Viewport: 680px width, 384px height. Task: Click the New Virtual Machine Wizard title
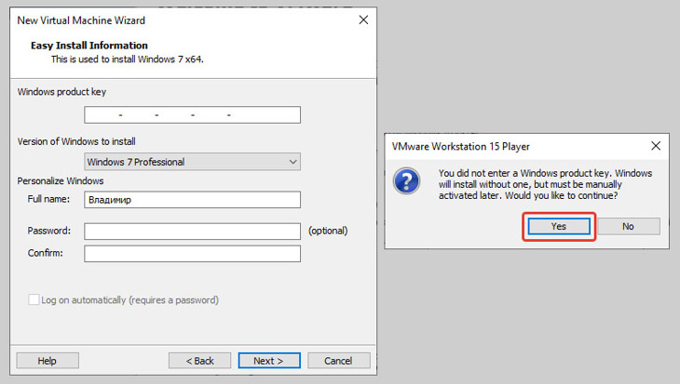coord(81,20)
